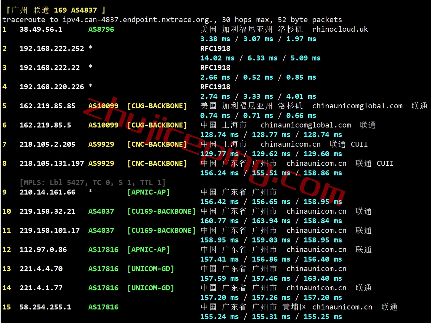Select the latency value '156.65 ms'
Viewport: 431px width, 323px height.
click(x=271, y=202)
